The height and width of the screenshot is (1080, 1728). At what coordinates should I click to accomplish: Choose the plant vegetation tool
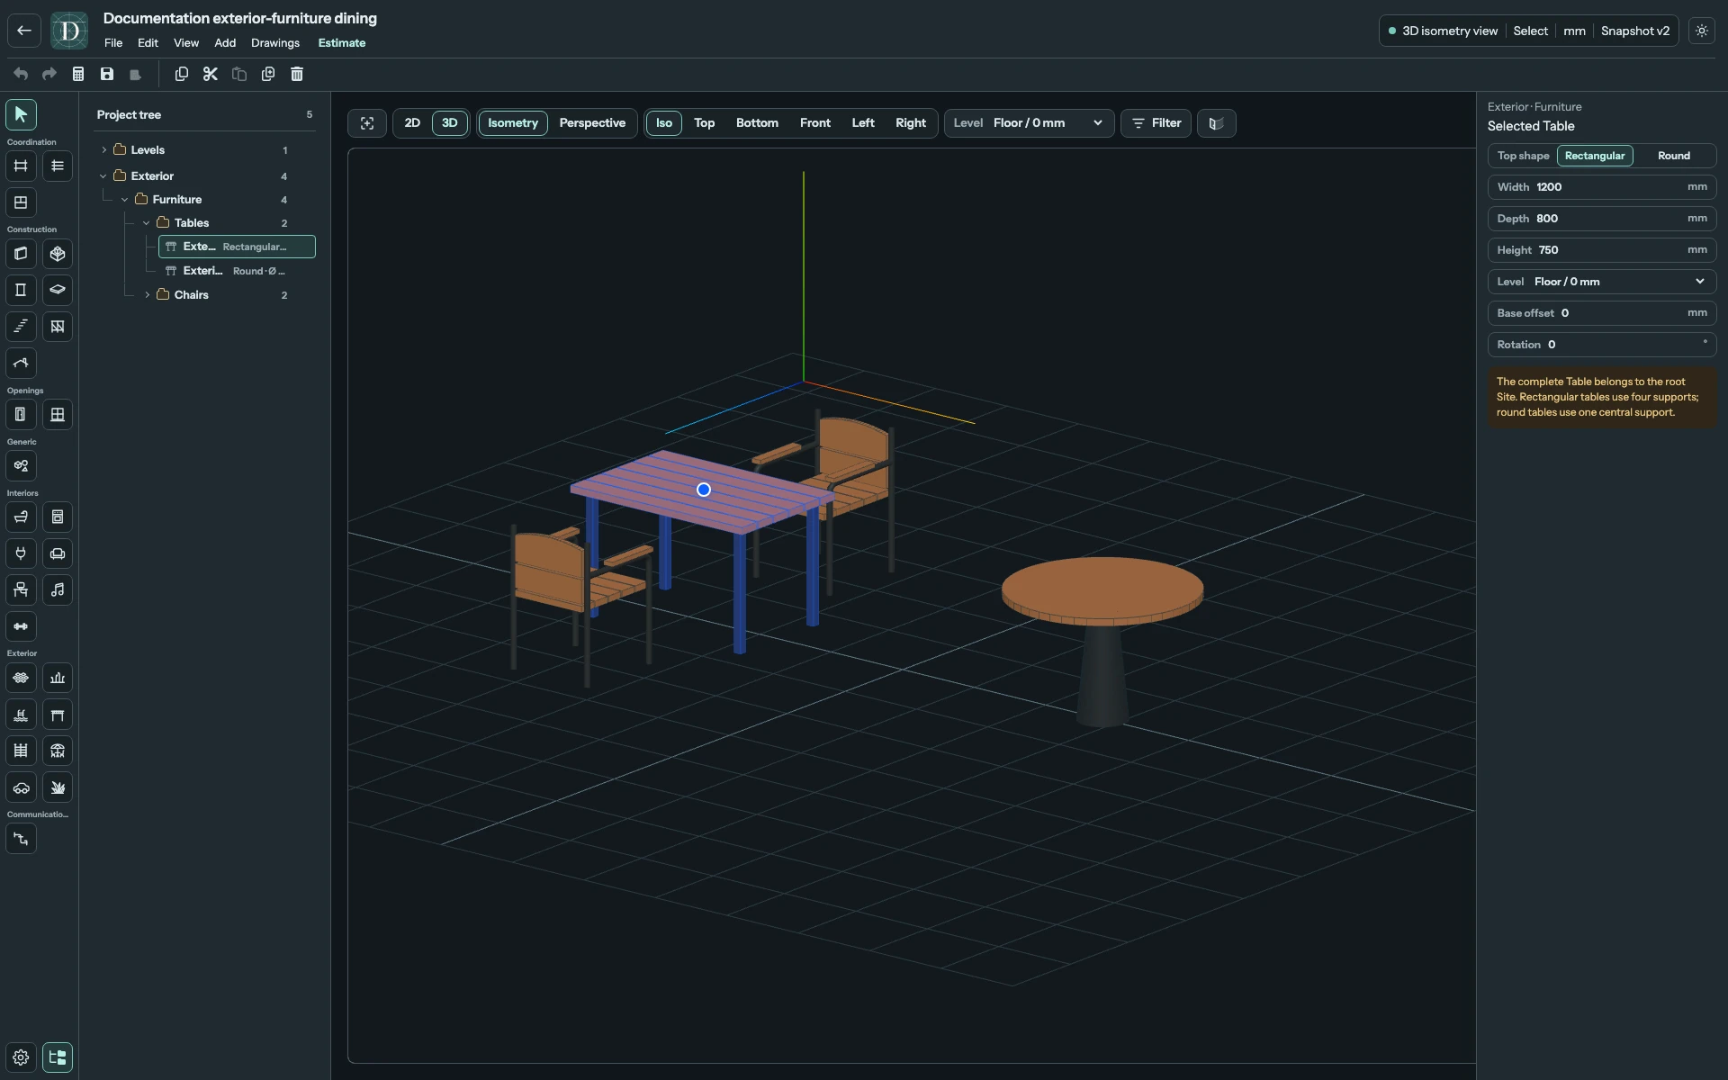(x=58, y=787)
